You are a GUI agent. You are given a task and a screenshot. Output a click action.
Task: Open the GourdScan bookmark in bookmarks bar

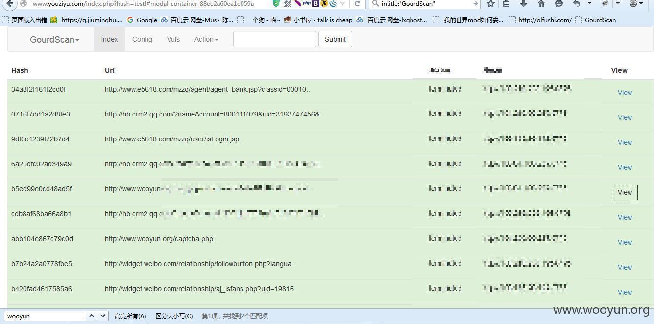pos(596,20)
